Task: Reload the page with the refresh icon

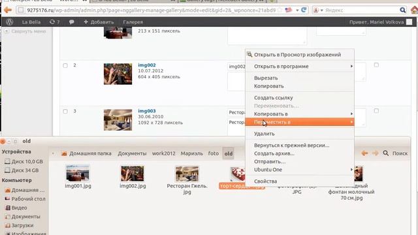Action: 304,10
